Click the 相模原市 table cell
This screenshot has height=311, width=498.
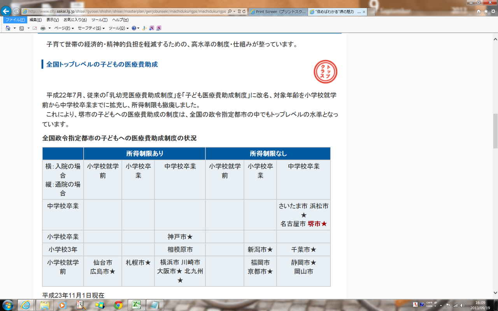(x=180, y=250)
